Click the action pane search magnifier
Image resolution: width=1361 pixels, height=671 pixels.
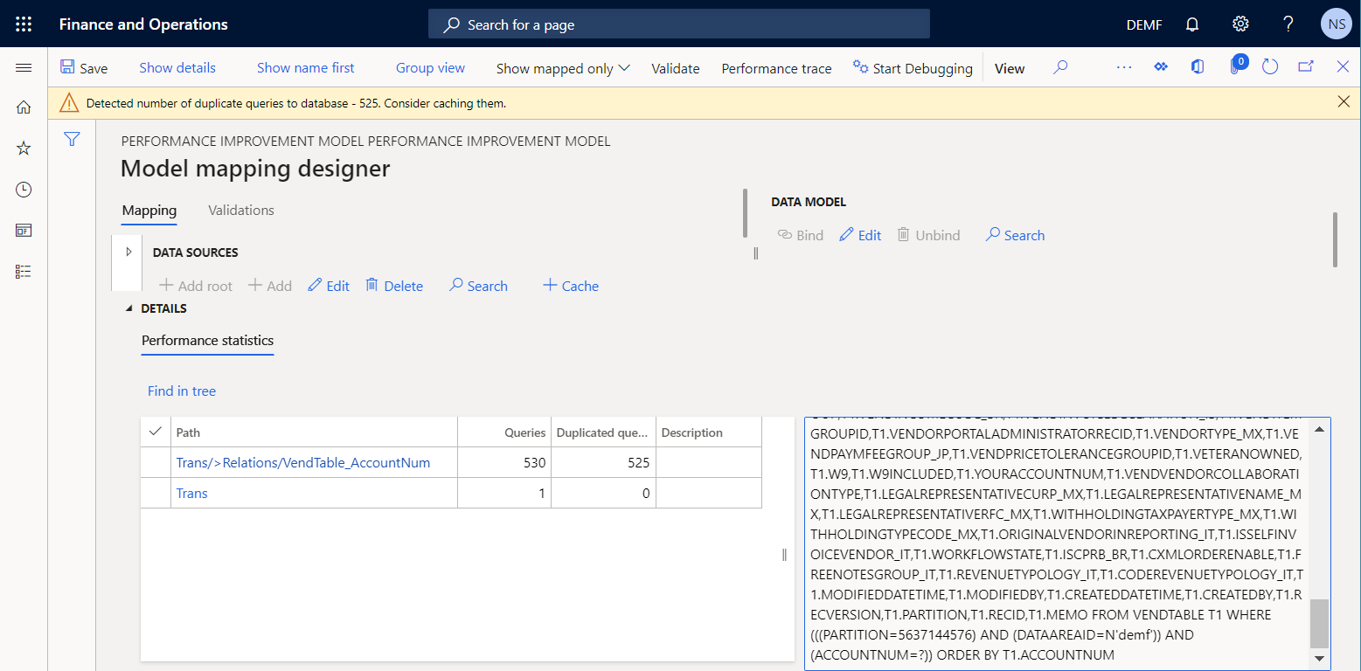tap(1060, 67)
